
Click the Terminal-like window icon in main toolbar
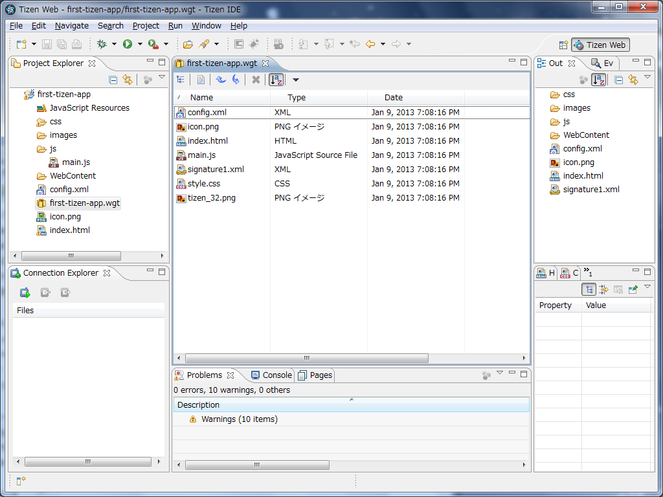pos(239,44)
